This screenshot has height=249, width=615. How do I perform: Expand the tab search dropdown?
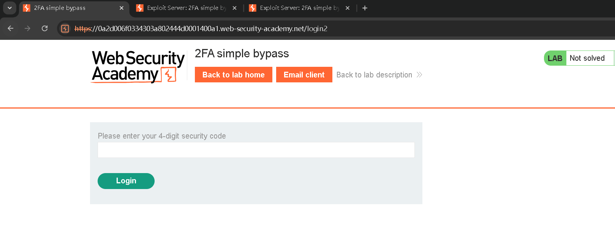point(9,8)
